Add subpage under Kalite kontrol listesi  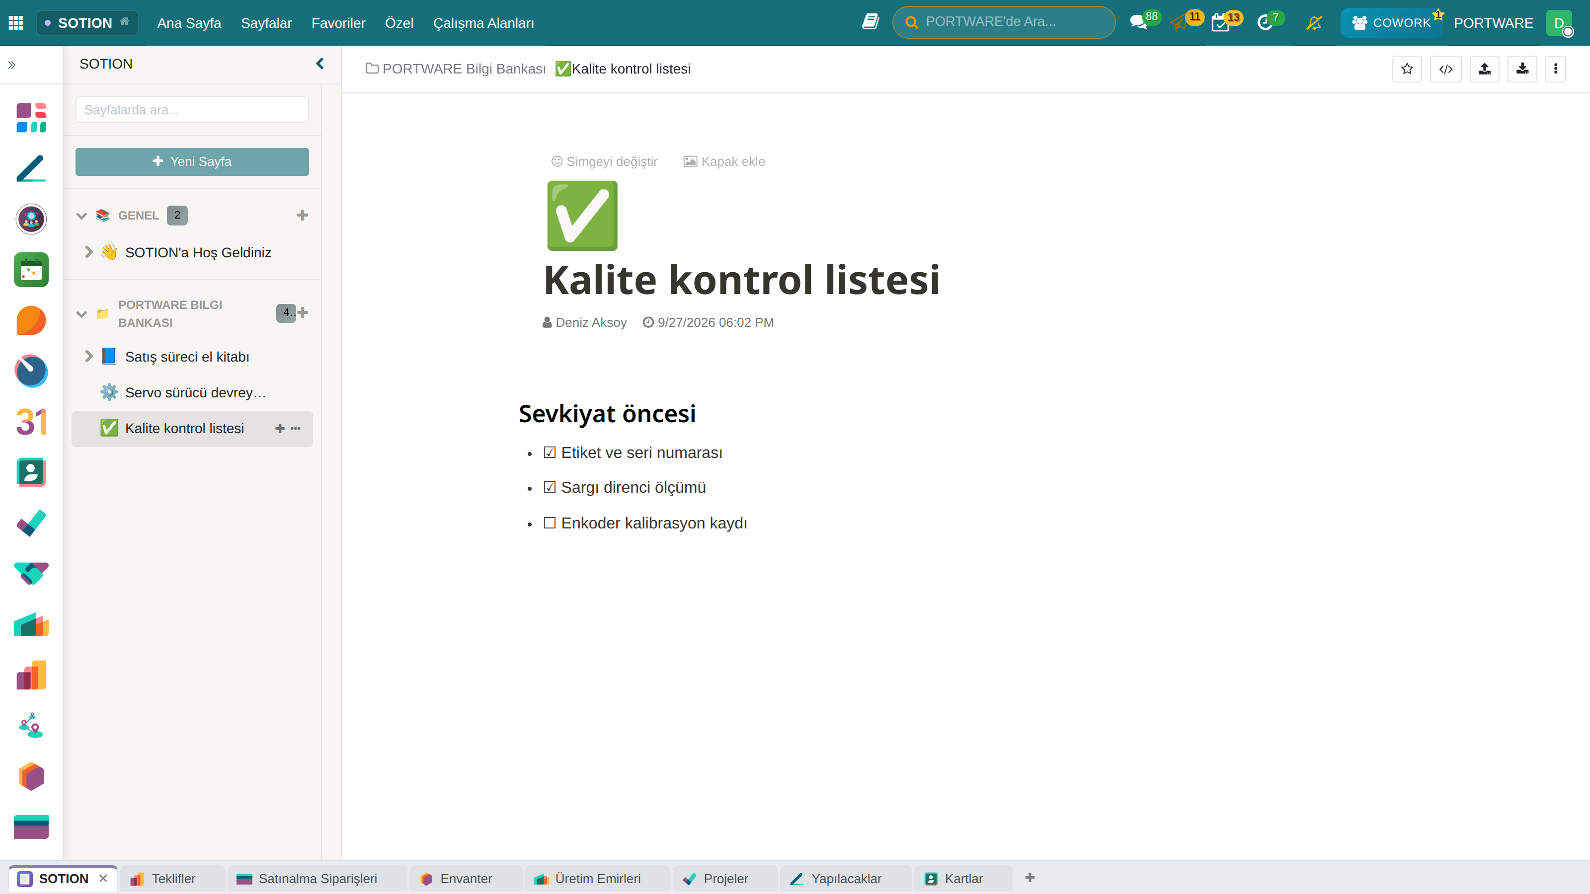[280, 428]
